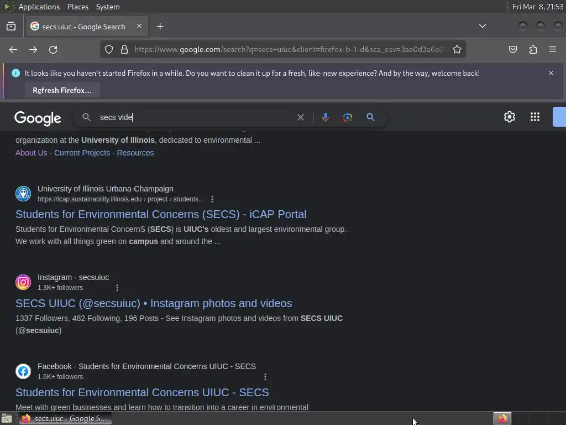Open the Firefox hamburger application menu
Image resolution: width=566 pixels, height=425 pixels.
[x=553, y=49]
